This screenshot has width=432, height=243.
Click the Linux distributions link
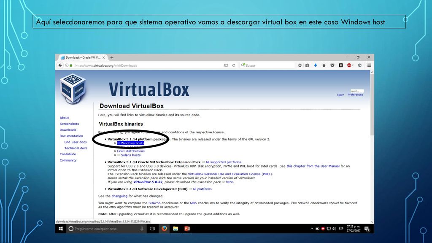(131, 151)
